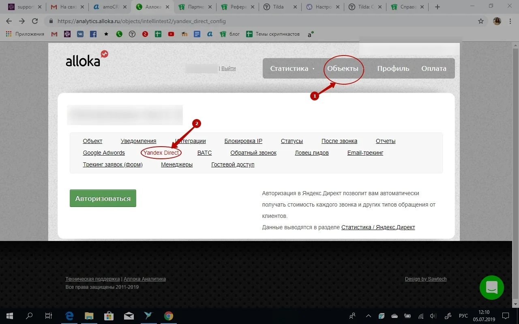Open the Facebook bookmark icon
519x324 pixels.
(x=93, y=34)
